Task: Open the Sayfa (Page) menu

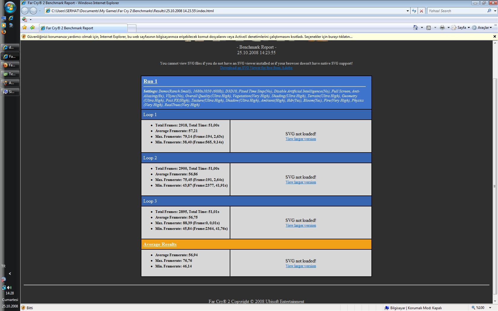Action: point(461,28)
